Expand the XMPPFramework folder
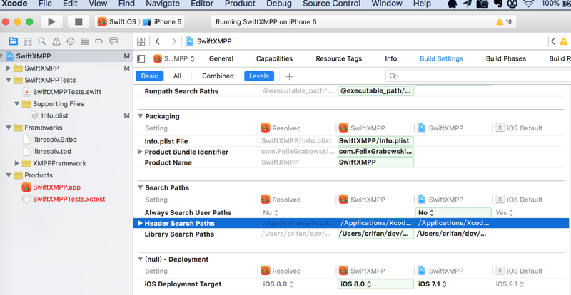 (x=16, y=163)
